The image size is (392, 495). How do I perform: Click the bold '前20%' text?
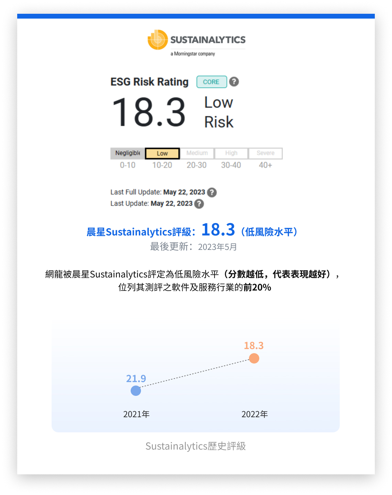(x=257, y=287)
